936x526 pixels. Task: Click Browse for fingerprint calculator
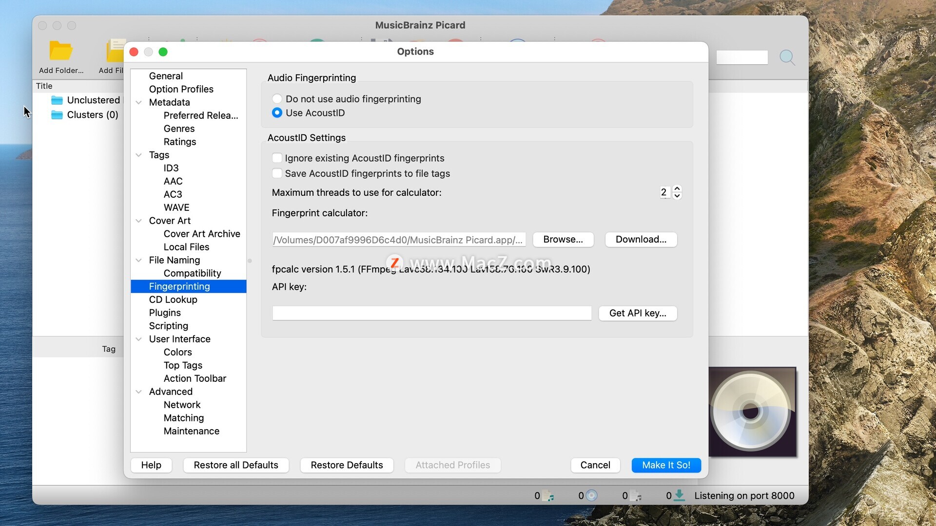pos(563,240)
